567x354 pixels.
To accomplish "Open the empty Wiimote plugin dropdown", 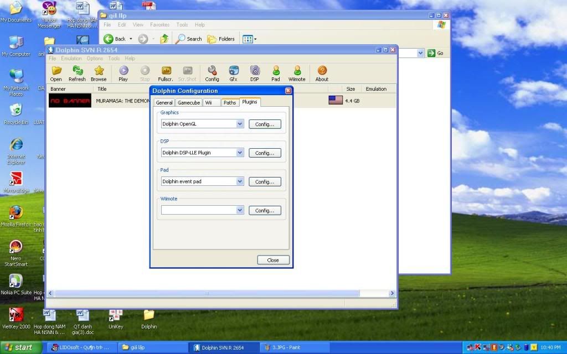I will pyautogui.click(x=240, y=210).
